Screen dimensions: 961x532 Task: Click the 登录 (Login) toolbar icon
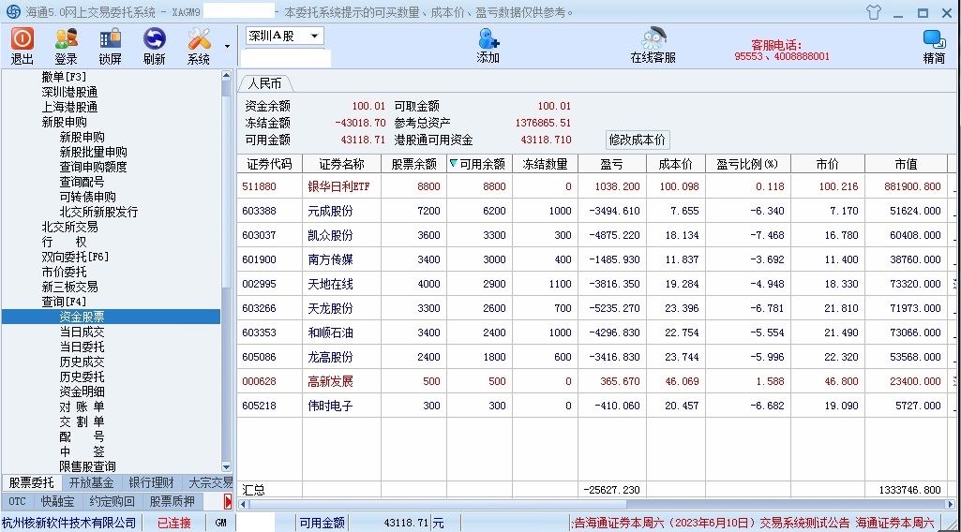click(x=66, y=45)
